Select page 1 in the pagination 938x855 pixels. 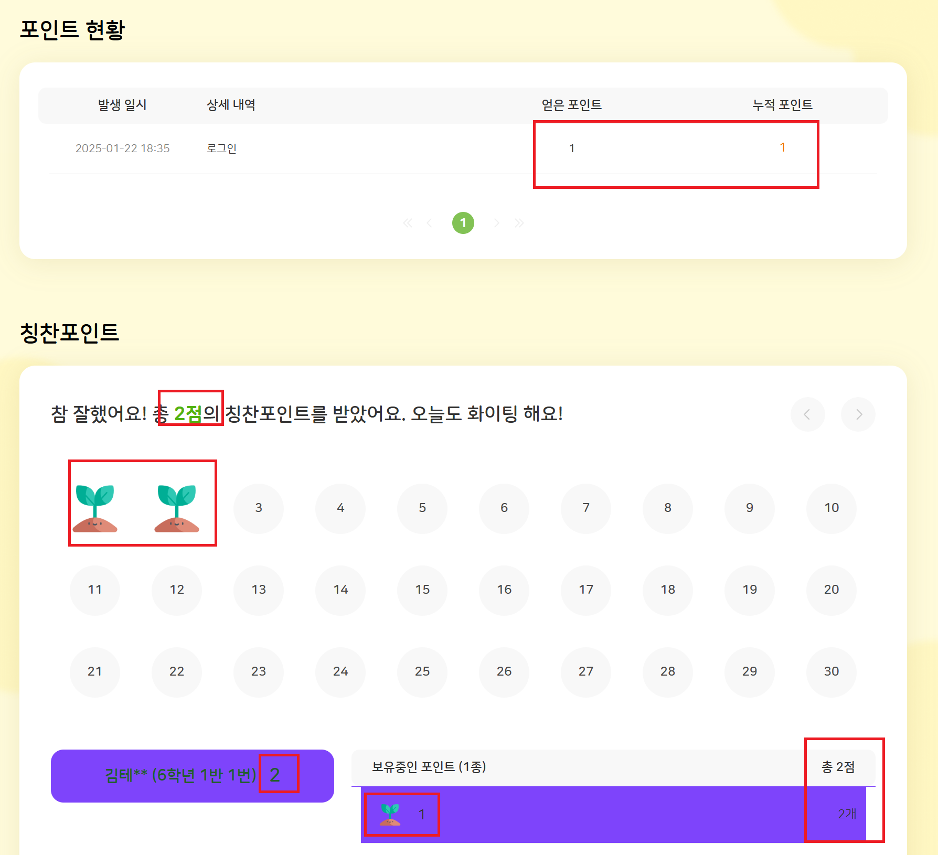tap(463, 223)
